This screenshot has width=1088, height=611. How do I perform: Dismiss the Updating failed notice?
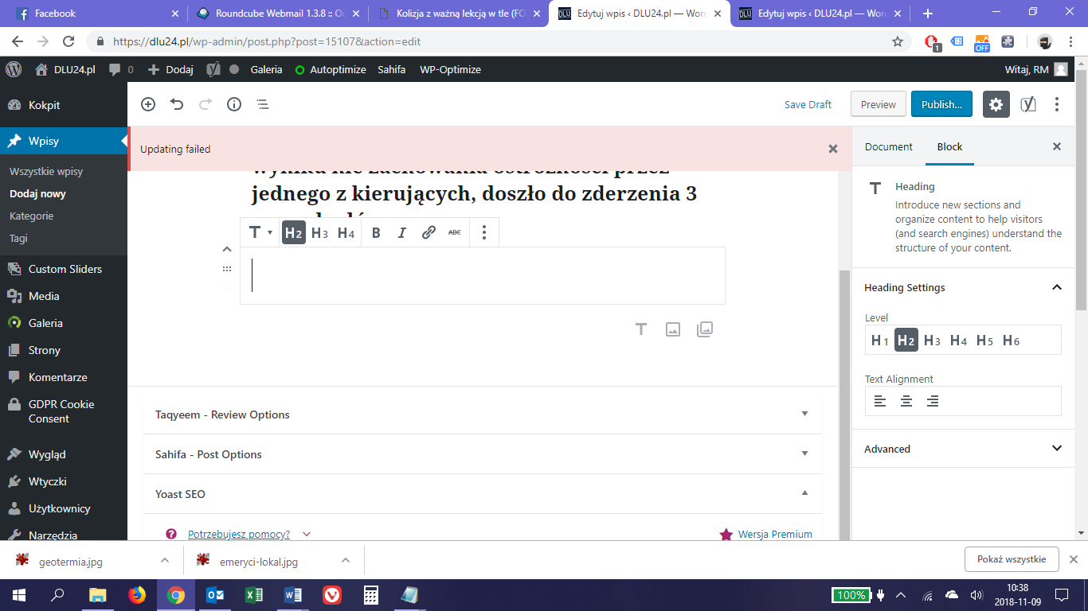pyautogui.click(x=832, y=149)
